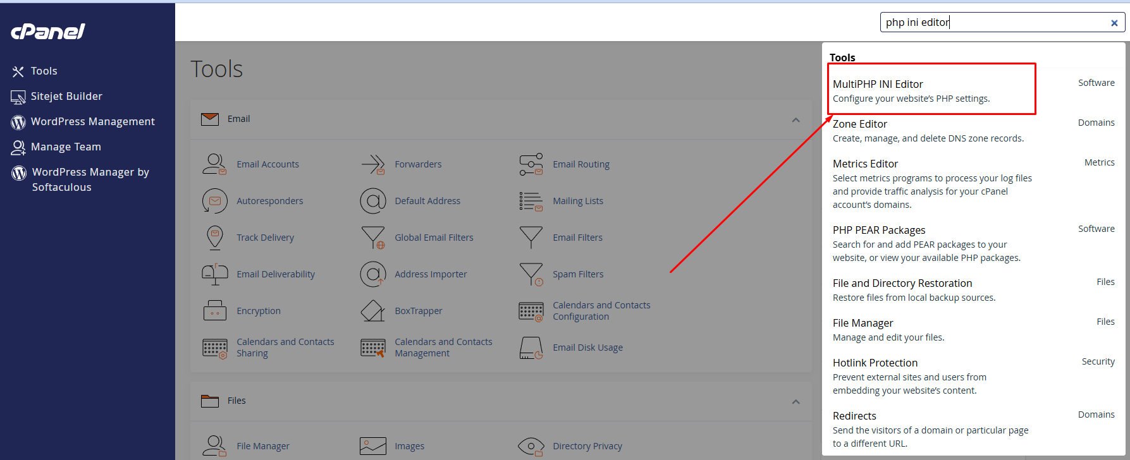Screen dimensions: 1130x460
Task: Select Redirects search result
Action: [x=854, y=416]
